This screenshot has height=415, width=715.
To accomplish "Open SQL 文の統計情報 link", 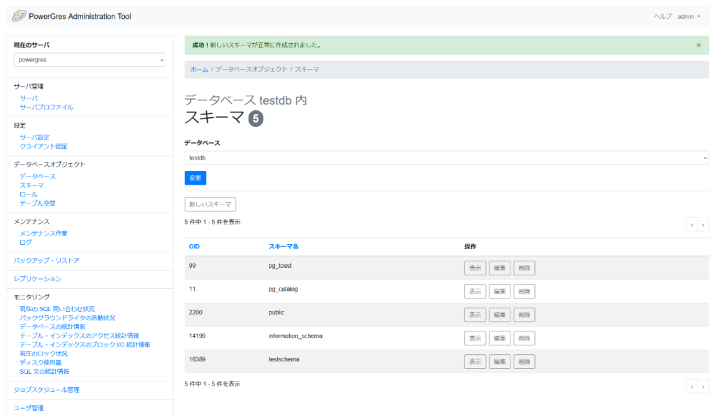I will tap(44, 372).
